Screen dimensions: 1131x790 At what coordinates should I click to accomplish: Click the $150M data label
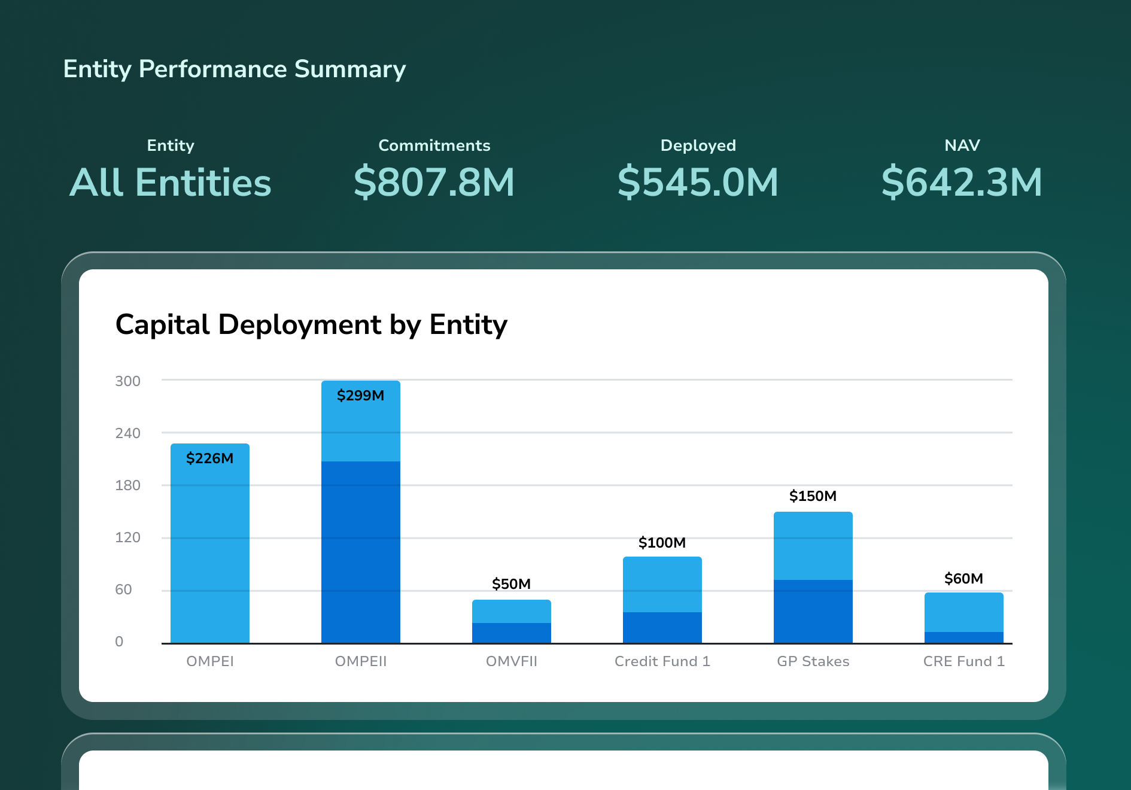tap(813, 496)
